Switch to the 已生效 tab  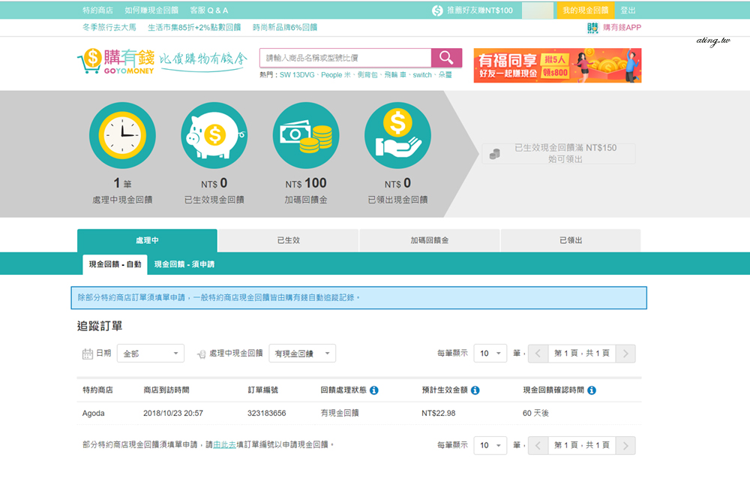point(288,240)
